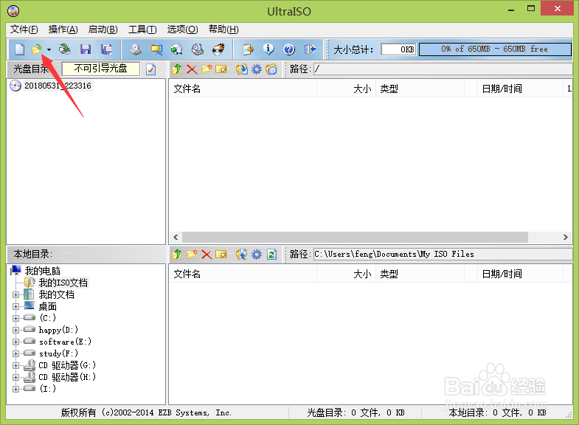
Task: Click Extract icon in disc directory toolbar
Action: pyautogui.click(x=242, y=69)
